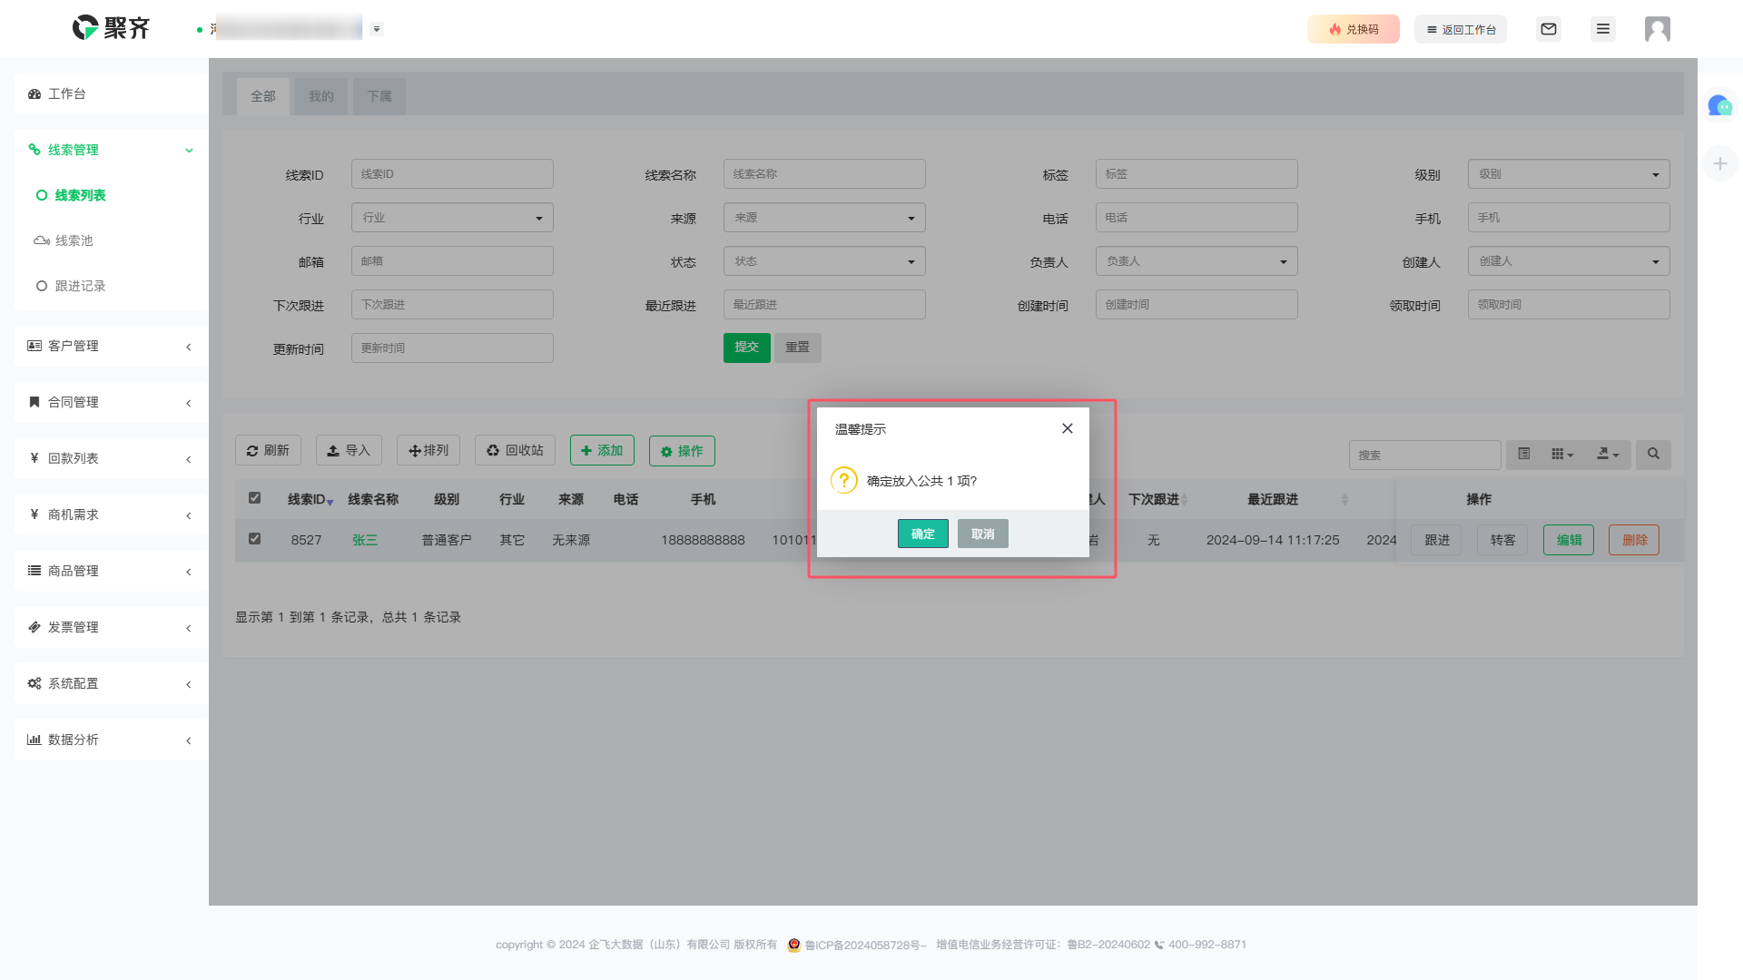Collapse the 线索管理 sidebar menu
Image resolution: width=1743 pixels, height=980 pixels.
[x=111, y=150]
